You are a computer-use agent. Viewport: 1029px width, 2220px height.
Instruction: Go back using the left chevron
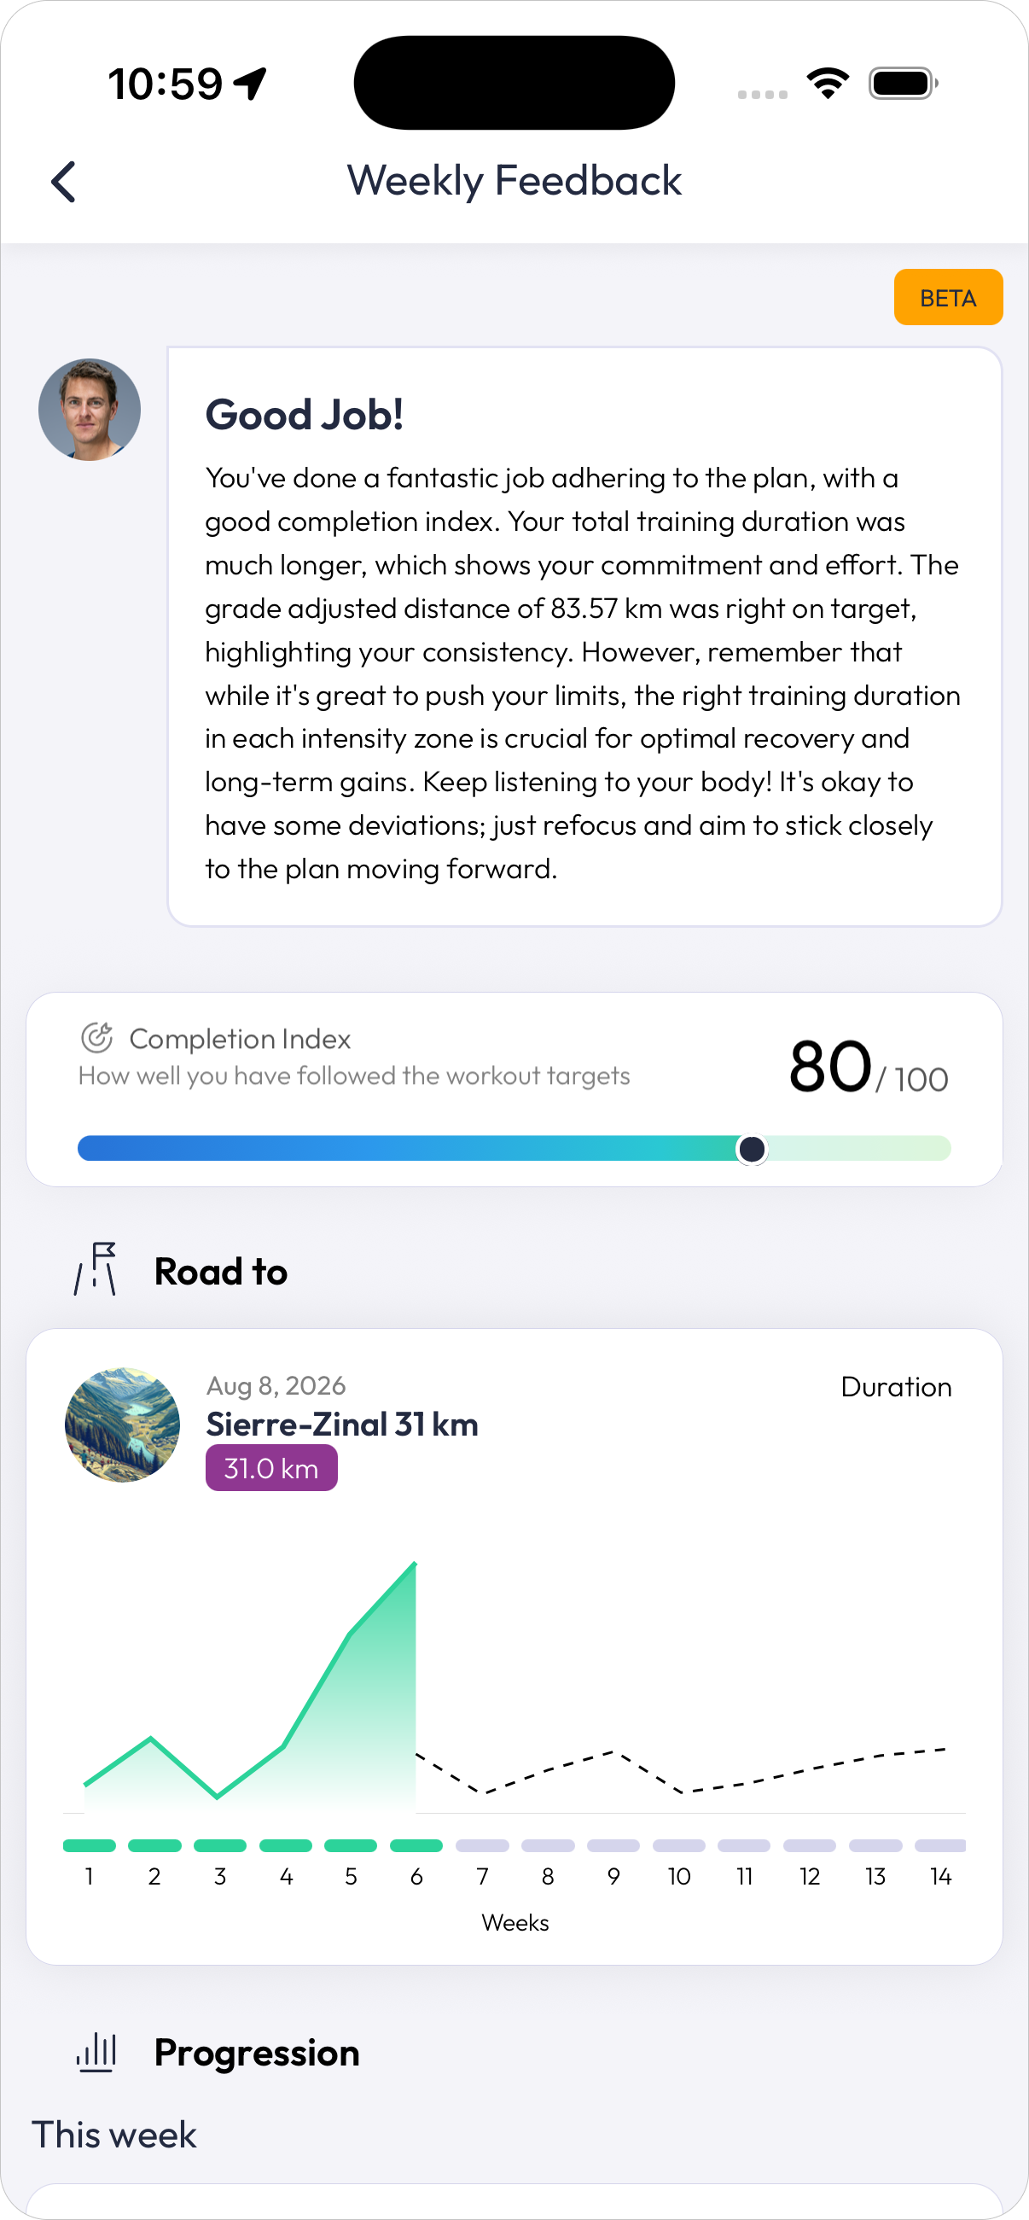[x=63, y=182]
